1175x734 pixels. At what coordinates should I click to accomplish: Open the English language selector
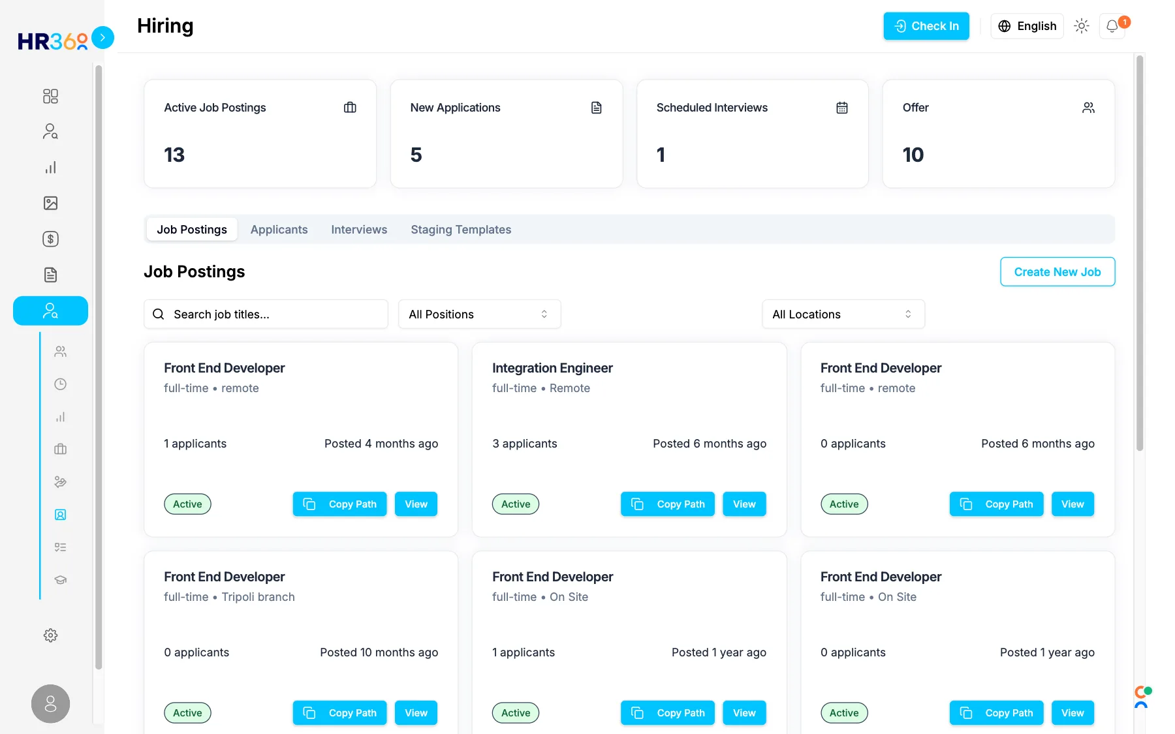1027,26
